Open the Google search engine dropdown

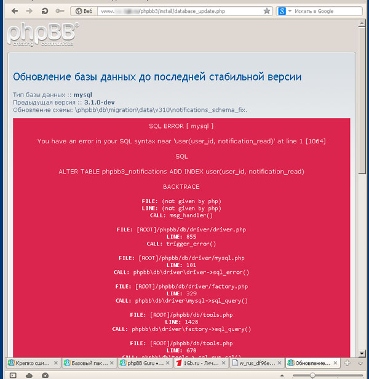pos(290,11)
